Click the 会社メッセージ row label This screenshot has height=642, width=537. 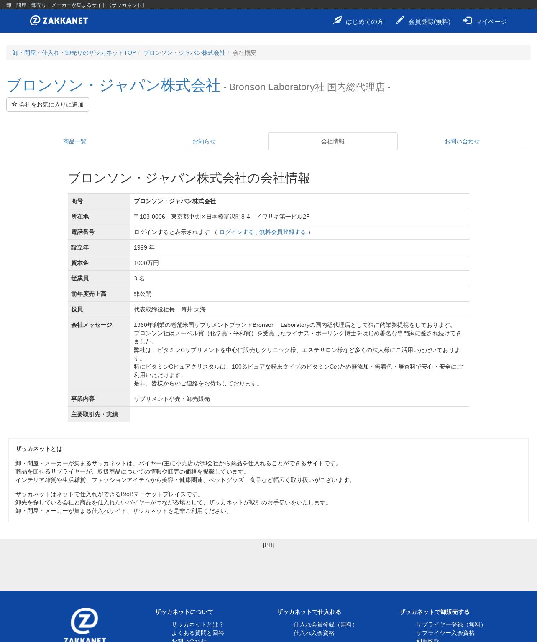(x=92, y=325)
